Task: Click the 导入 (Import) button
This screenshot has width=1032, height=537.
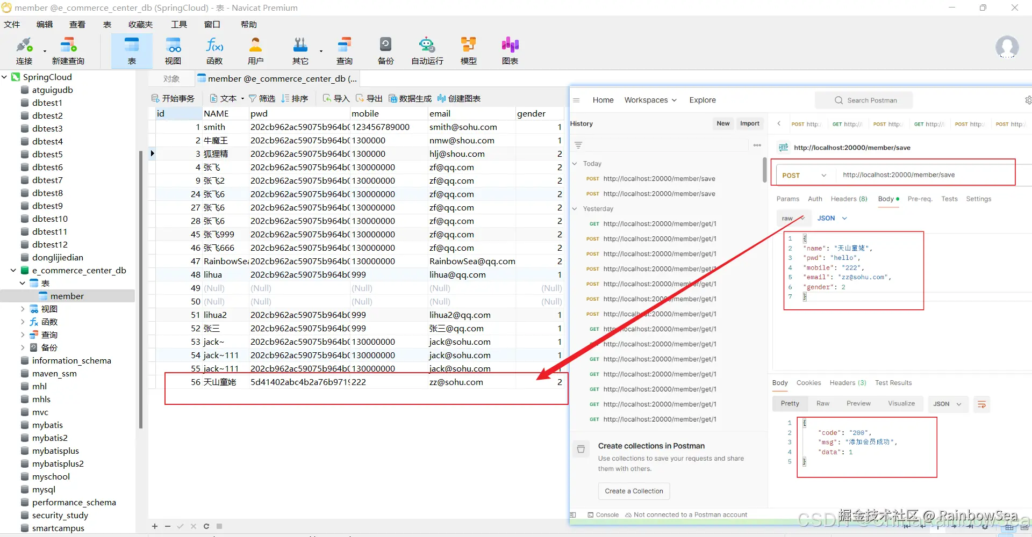Action: point(336,98)
